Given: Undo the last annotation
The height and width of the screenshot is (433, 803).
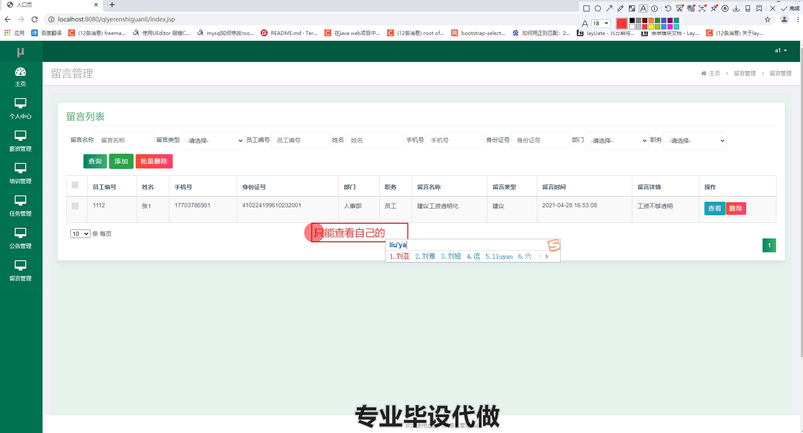Looking at the screenshot, I should click(668, 8).
